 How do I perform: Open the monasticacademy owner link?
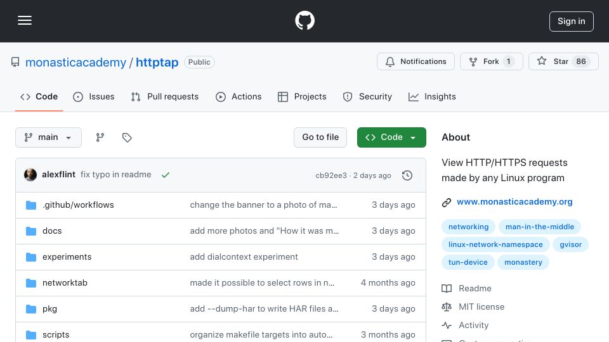pyautogui.click(x=75, y=62)
